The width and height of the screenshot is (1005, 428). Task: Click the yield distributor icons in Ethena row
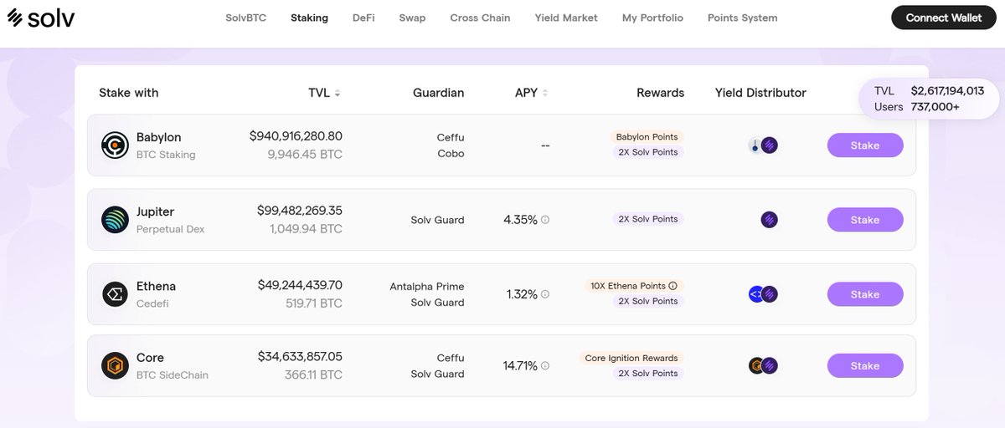coord(763,294)
